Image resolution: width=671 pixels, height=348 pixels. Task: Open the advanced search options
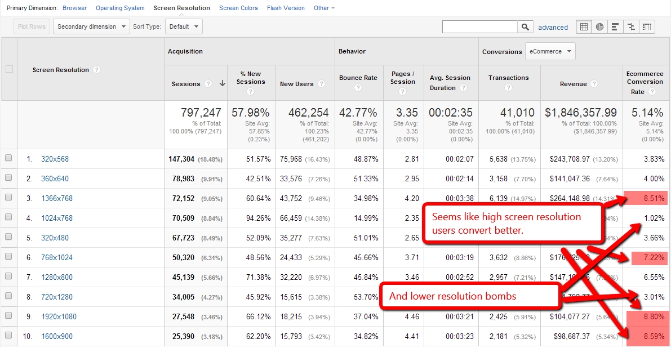click(553, 26)
